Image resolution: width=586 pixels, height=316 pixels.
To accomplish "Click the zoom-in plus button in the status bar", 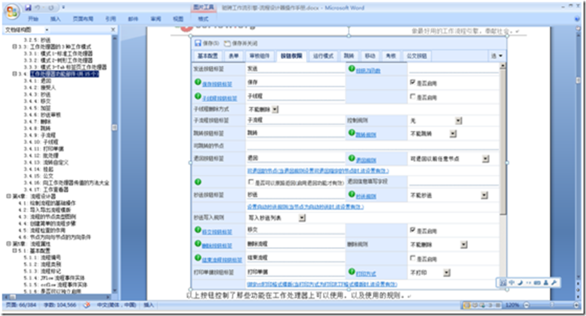I will 576,305.
